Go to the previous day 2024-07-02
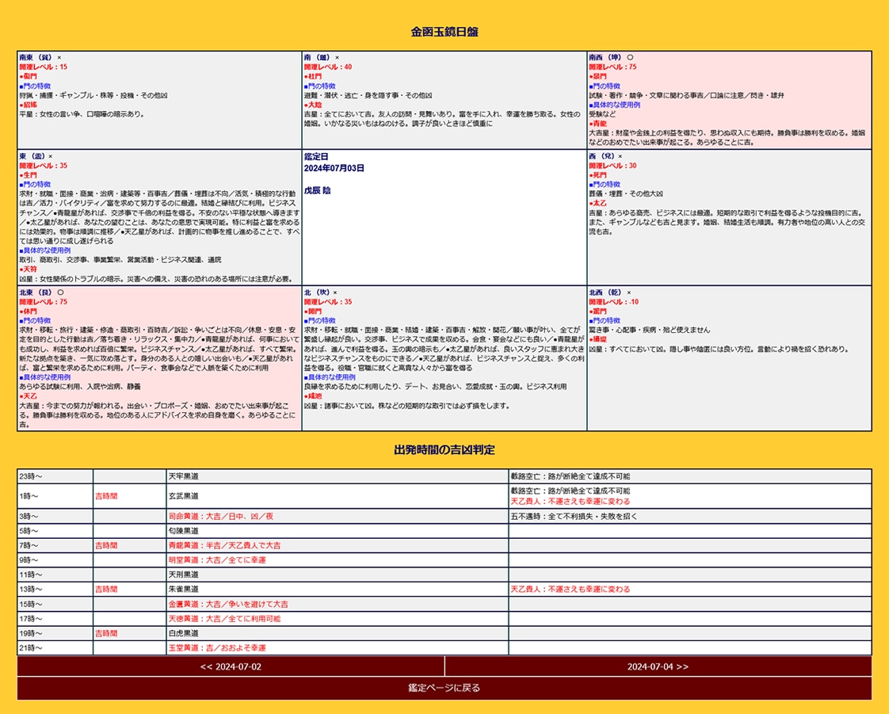This screenshot has height=714, width=889. pos(231,666)
